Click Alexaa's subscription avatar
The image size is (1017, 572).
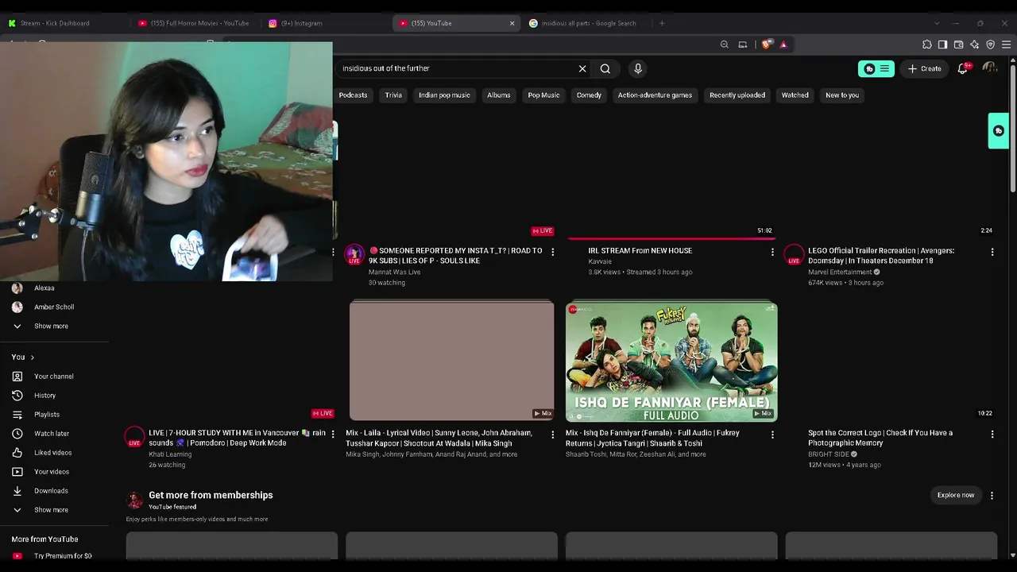tap(17, 288)
